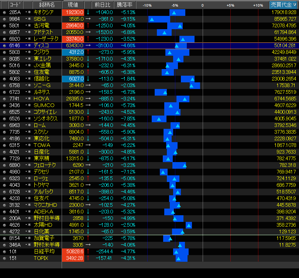
Task: Click the 騰落率 column header
Action: [124, 5]
